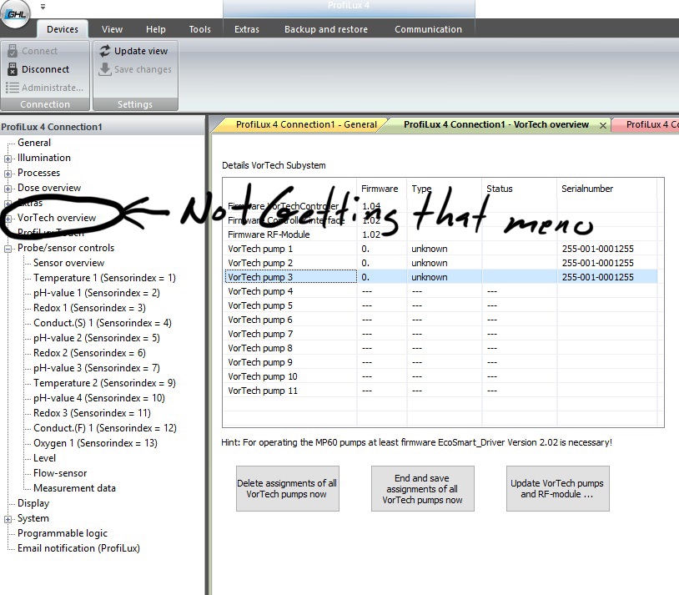Click End and save assignments button
This screenshot has height=595, width=679.
point(423,489)
